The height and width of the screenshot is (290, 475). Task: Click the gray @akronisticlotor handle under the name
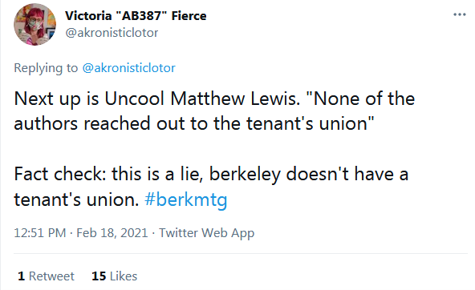(112, 33)
